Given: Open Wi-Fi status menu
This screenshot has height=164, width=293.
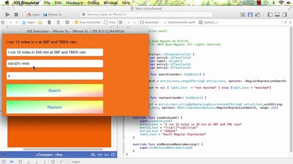Looking at the screenshot, I should point(281,3).
